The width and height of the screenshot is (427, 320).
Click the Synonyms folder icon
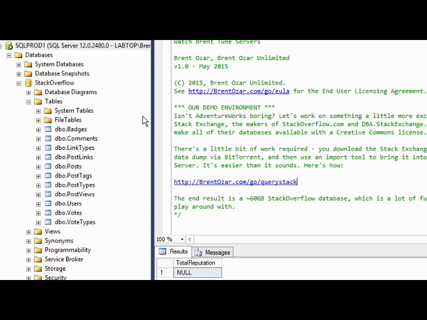pos(38,241)
